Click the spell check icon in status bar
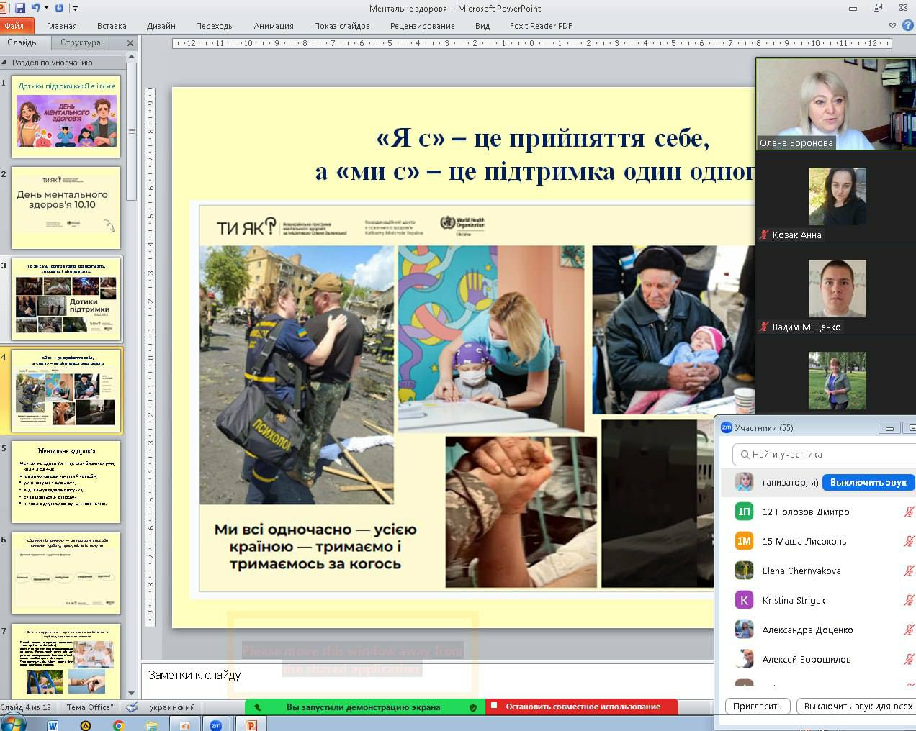Screen dimensions: 916x731 (132, 707)
